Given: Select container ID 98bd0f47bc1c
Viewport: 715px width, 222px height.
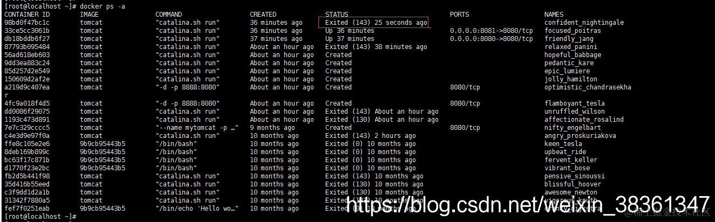Looking at the screenshot, I should [27, 23].
